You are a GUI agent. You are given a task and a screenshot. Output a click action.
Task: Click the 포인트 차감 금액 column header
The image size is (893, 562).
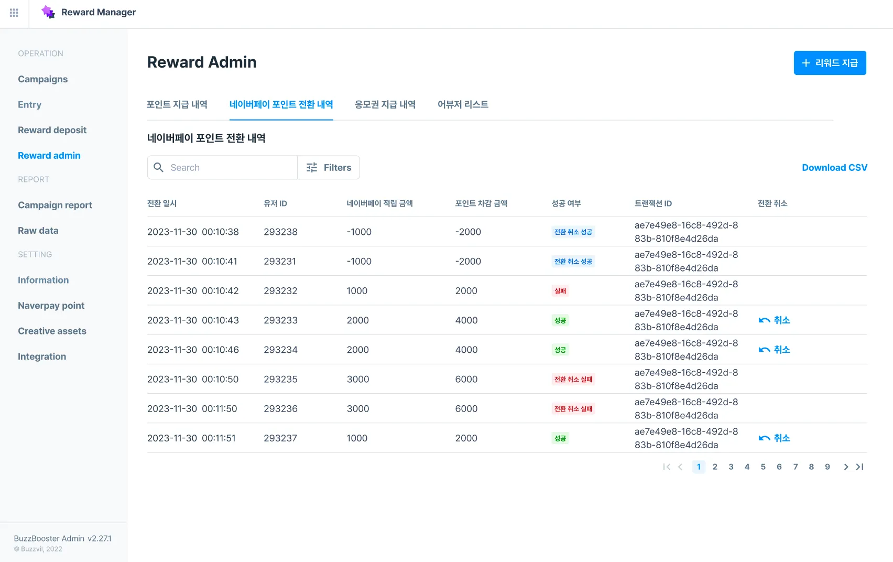click(481, 203)
